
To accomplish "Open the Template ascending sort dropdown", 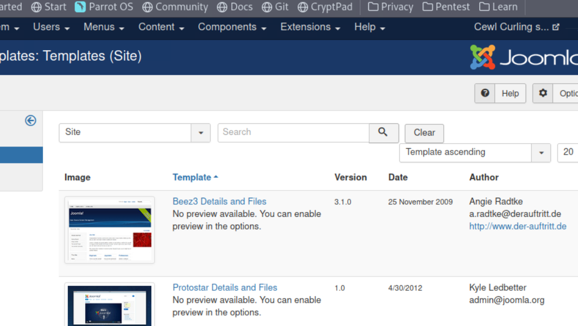I will click(x=475, y=153).
